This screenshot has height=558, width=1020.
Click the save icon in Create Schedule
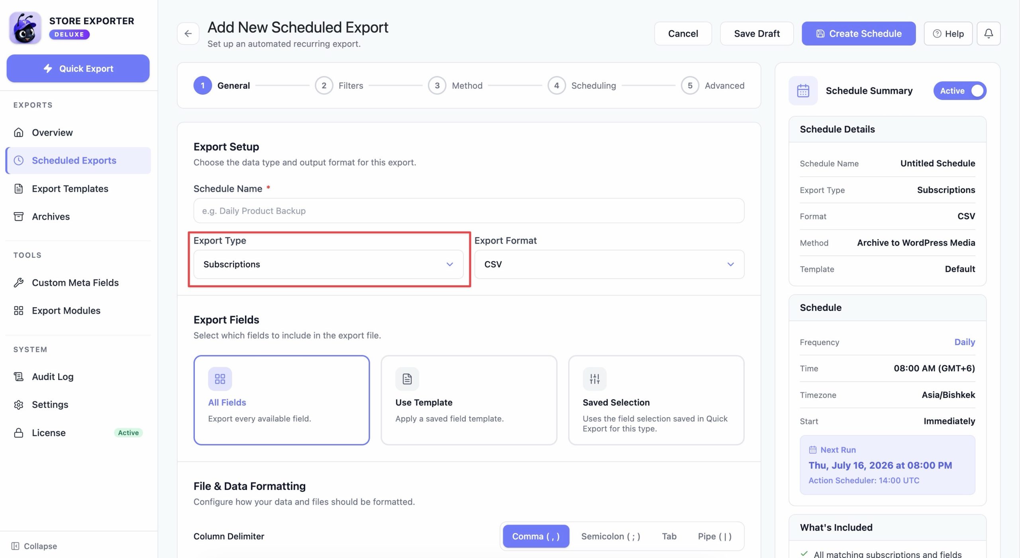pyautogui.click(x=820, y=34)
